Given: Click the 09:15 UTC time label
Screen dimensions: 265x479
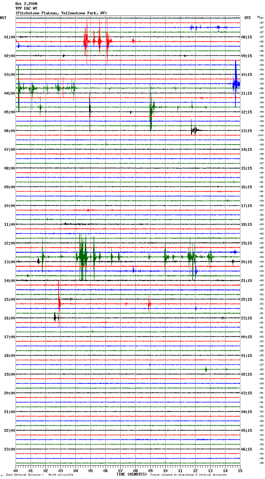Looking at the screenshot, I should pos(247,56).
